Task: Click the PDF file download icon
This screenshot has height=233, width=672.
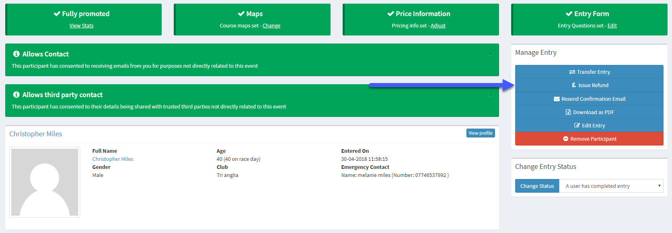Action: click(x=568, y=112)
